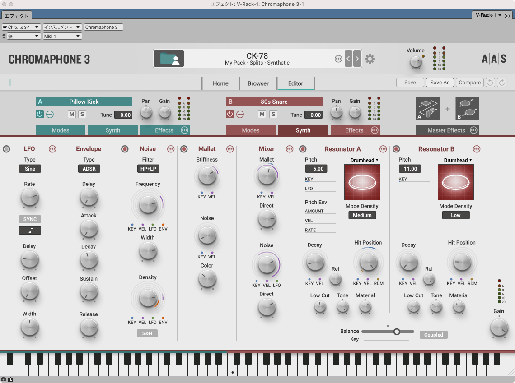Viewport: 515px width, 383px height.
Task: Open Layer A Modes tab
Action: tap(61, 130)
